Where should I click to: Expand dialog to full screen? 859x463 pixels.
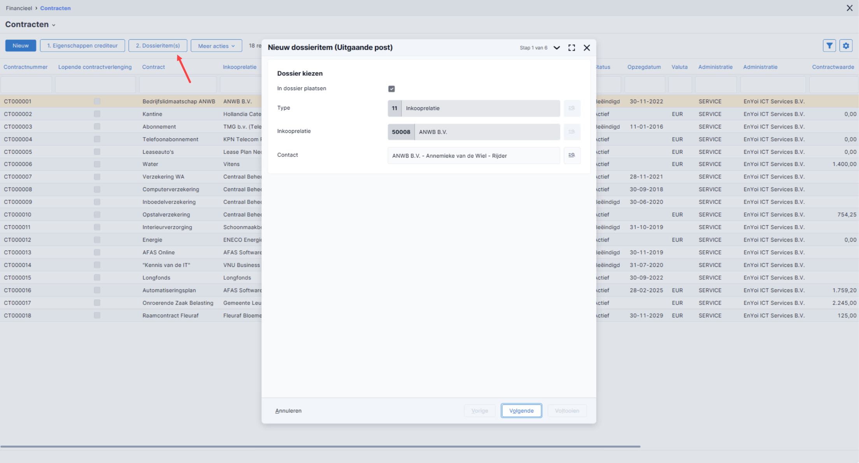click(571, 48)
